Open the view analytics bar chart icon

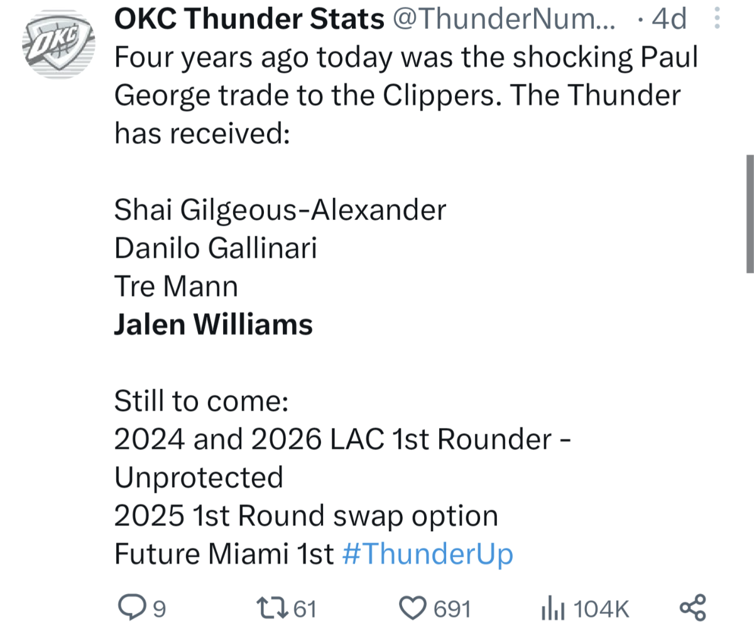coord(553,608)
